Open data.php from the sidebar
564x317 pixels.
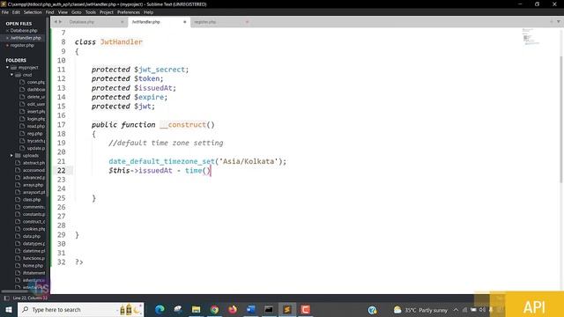[32, 236]
